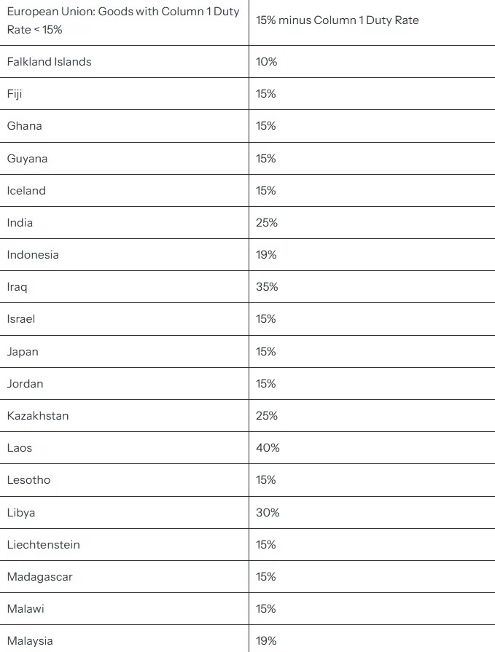Select Kazakhstan's 25% rate value
This screenshot has width=495, height=652.
267,415
